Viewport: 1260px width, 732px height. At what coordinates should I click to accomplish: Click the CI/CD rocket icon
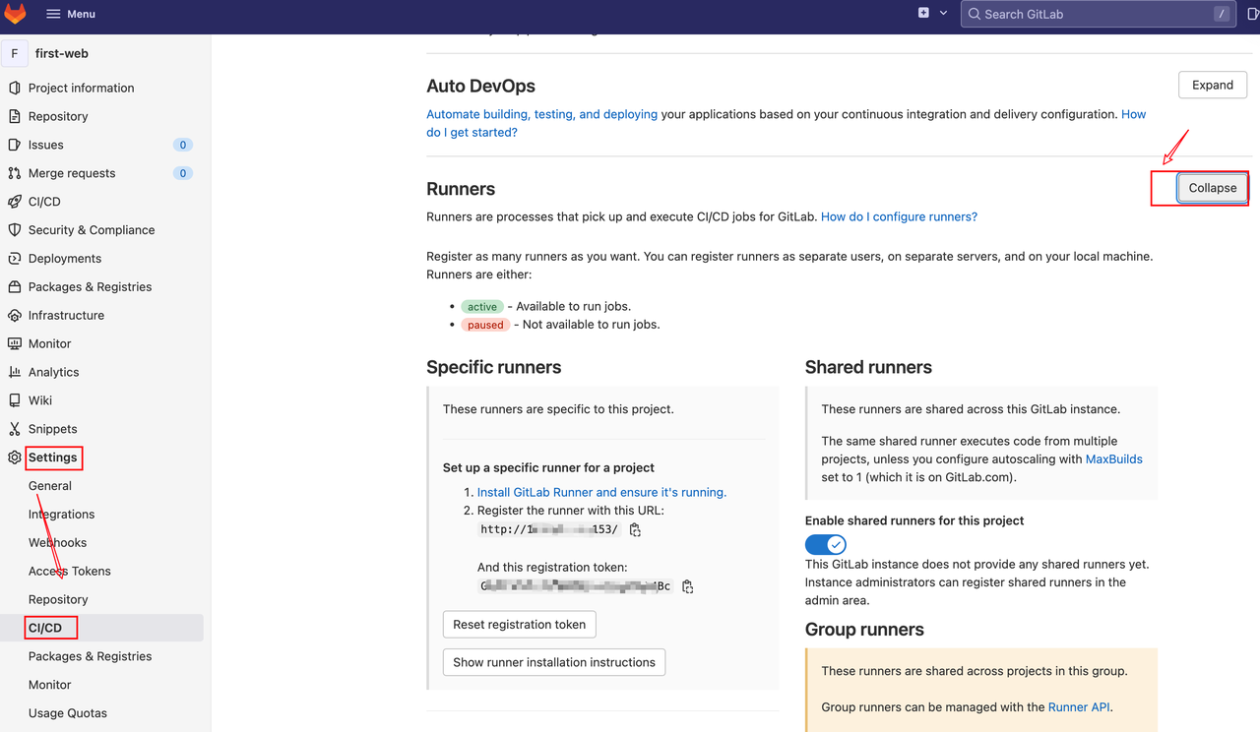point(14,202)
